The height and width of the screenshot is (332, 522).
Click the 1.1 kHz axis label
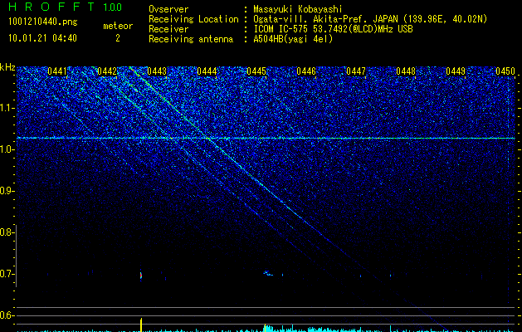pos(7,108)
